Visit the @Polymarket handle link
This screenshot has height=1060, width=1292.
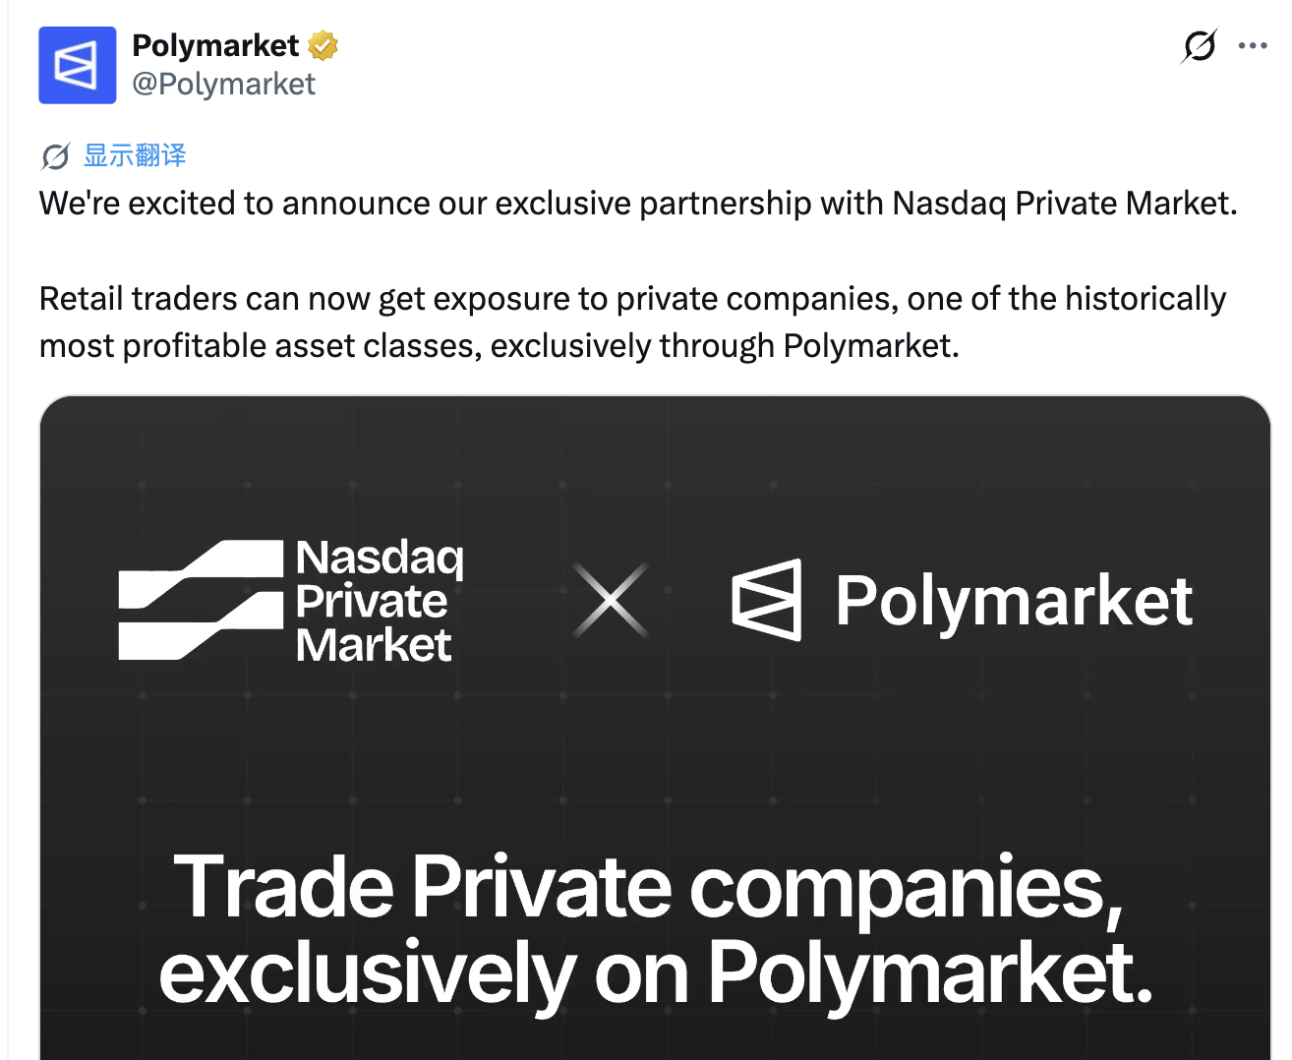point(224,85)
